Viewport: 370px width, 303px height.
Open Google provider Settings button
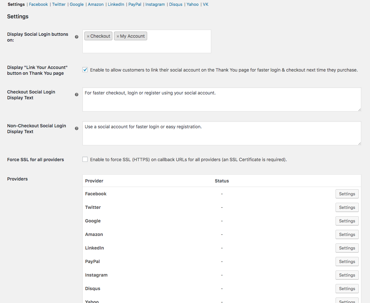[x=347, y=221]
